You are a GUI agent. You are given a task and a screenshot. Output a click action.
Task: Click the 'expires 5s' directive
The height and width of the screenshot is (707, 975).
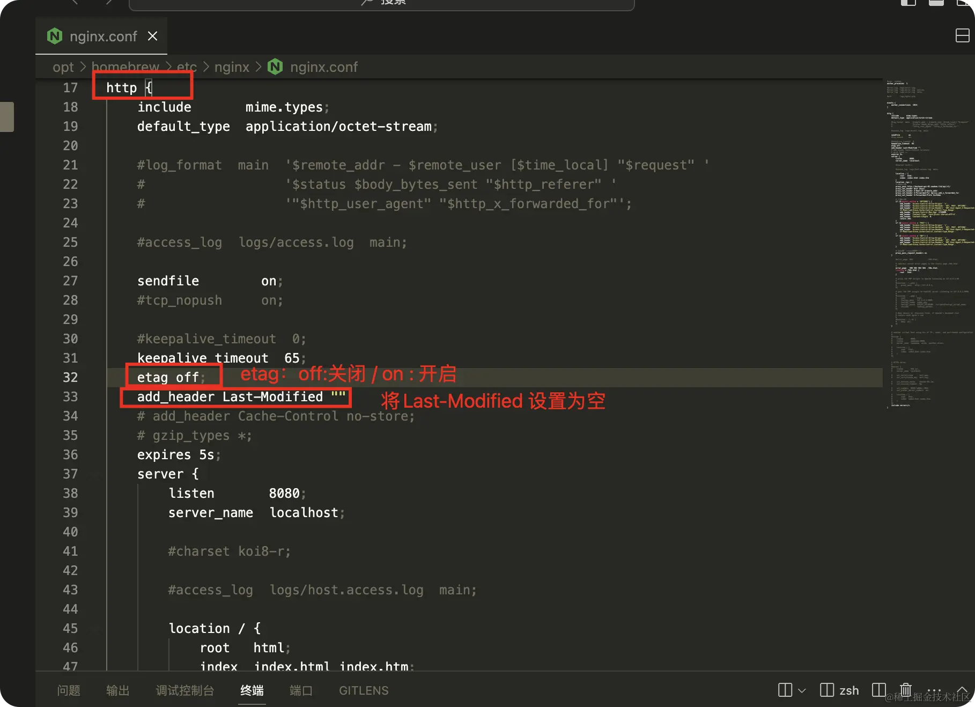179,455
